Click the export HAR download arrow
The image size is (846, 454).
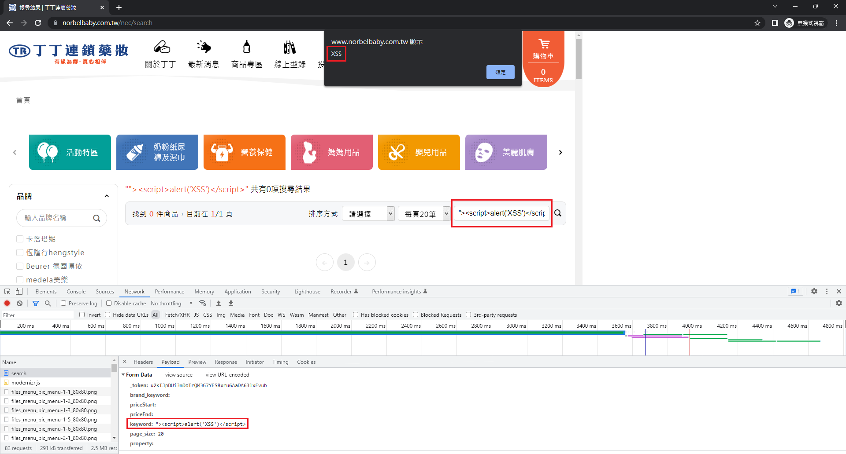231,303
